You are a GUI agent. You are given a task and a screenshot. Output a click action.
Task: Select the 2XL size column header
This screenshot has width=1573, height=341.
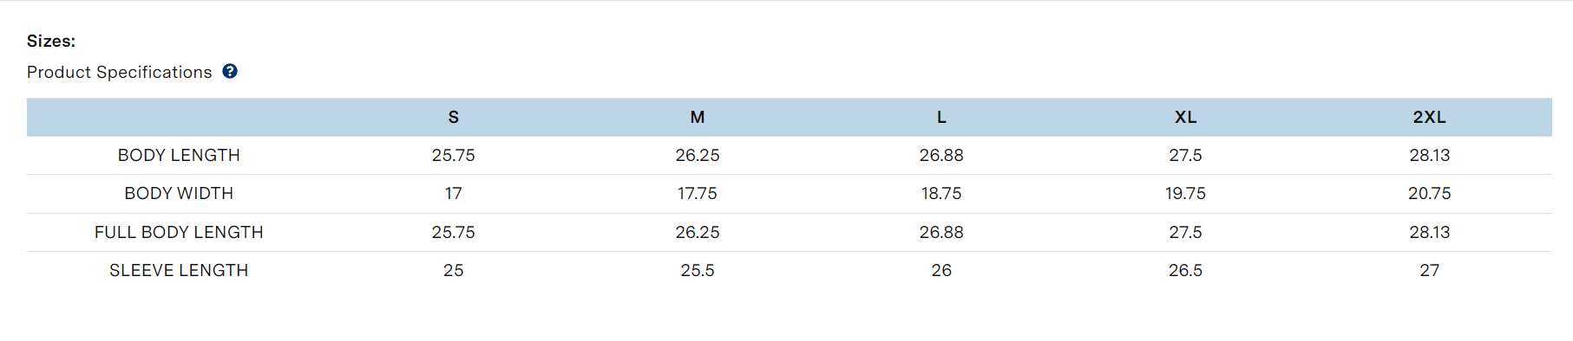pyautogui.click(x=1429, y=118)
